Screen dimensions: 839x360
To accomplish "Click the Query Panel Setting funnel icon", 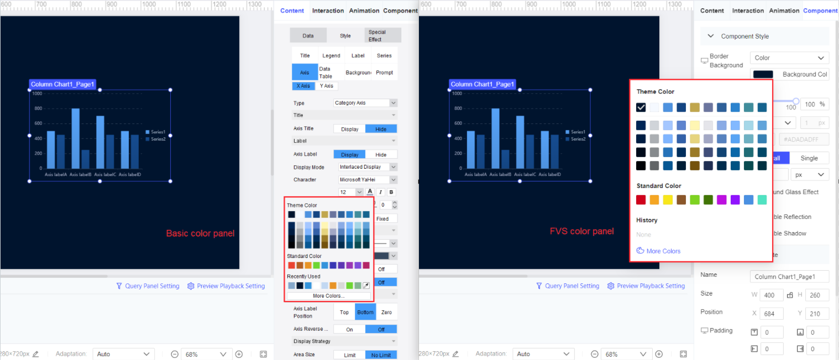I will pos(119,286).
